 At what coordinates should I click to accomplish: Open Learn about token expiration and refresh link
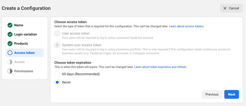(x=161, y=67)
